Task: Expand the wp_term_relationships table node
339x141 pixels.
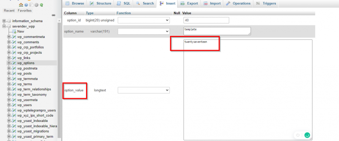Action: coord(9,89)
